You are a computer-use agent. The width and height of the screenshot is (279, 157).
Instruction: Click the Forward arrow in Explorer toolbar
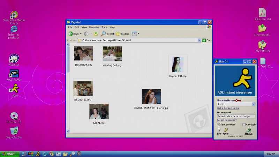tap(86, 34)
